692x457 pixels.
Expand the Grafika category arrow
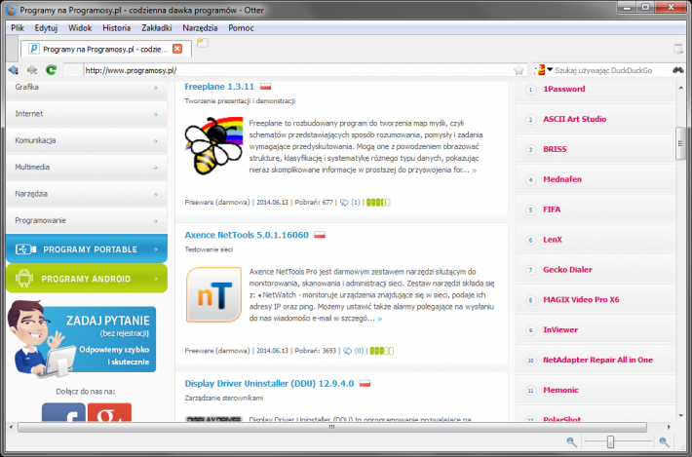[156, 88]
